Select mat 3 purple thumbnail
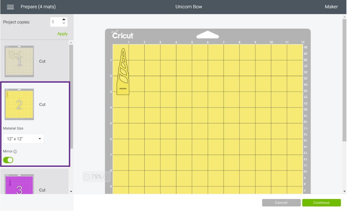 point(19,184)
